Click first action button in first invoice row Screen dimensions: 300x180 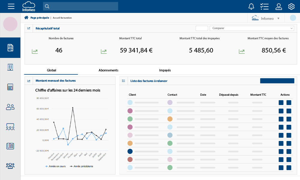pyautogui.click(x=281, y=103)
